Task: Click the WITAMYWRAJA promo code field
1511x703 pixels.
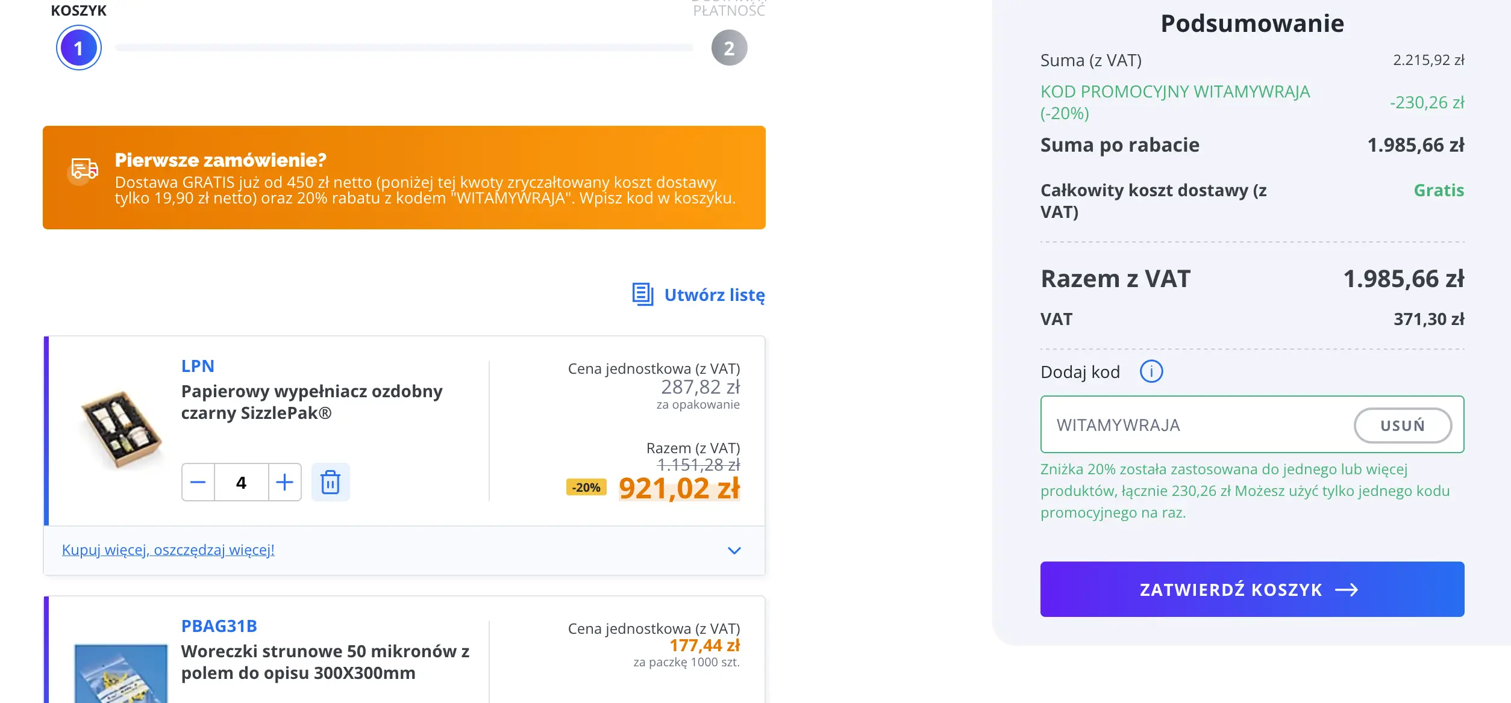Action: tap(1193, 425)
